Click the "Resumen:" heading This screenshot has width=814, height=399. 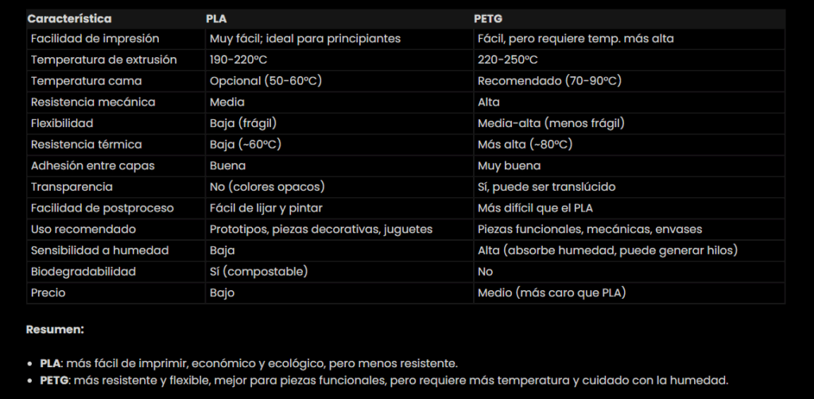point(55,329)
